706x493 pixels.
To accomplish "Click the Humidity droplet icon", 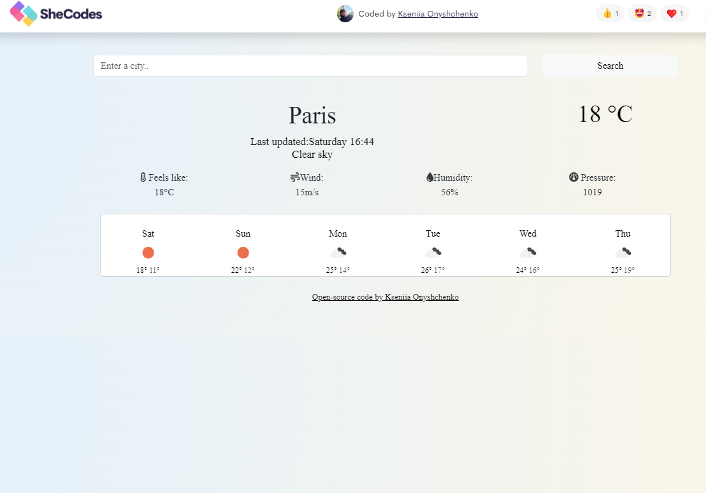I will click(x=429, y=177).
